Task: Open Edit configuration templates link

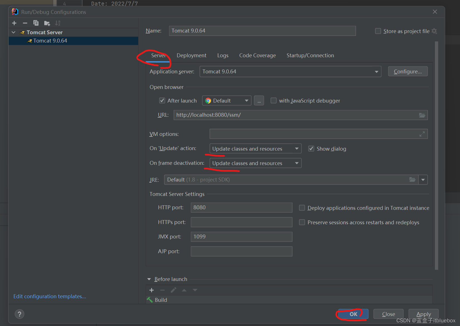Action: (50, 296)
